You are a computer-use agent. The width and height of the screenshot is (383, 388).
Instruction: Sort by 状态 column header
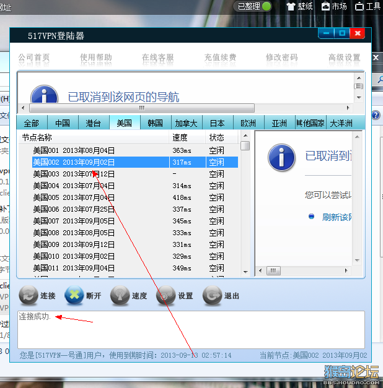[x=222, y=137]
